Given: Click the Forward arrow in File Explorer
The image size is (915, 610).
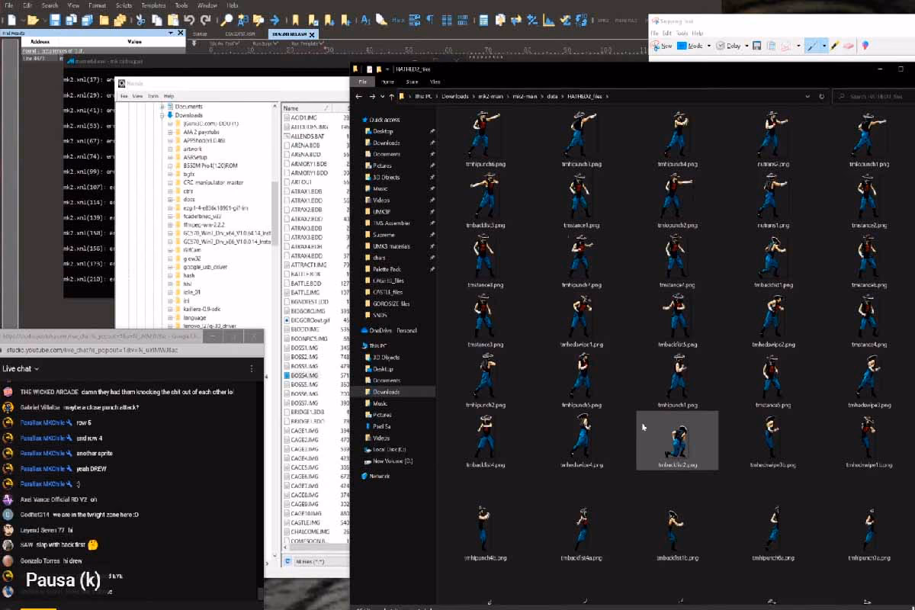Looking at the screenshot, I should (373, 97).
